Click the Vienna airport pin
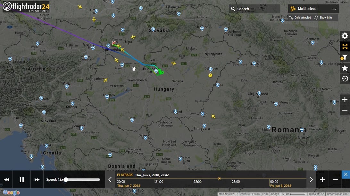Screen dimensions: 350x196 click(x=93, y=48)
